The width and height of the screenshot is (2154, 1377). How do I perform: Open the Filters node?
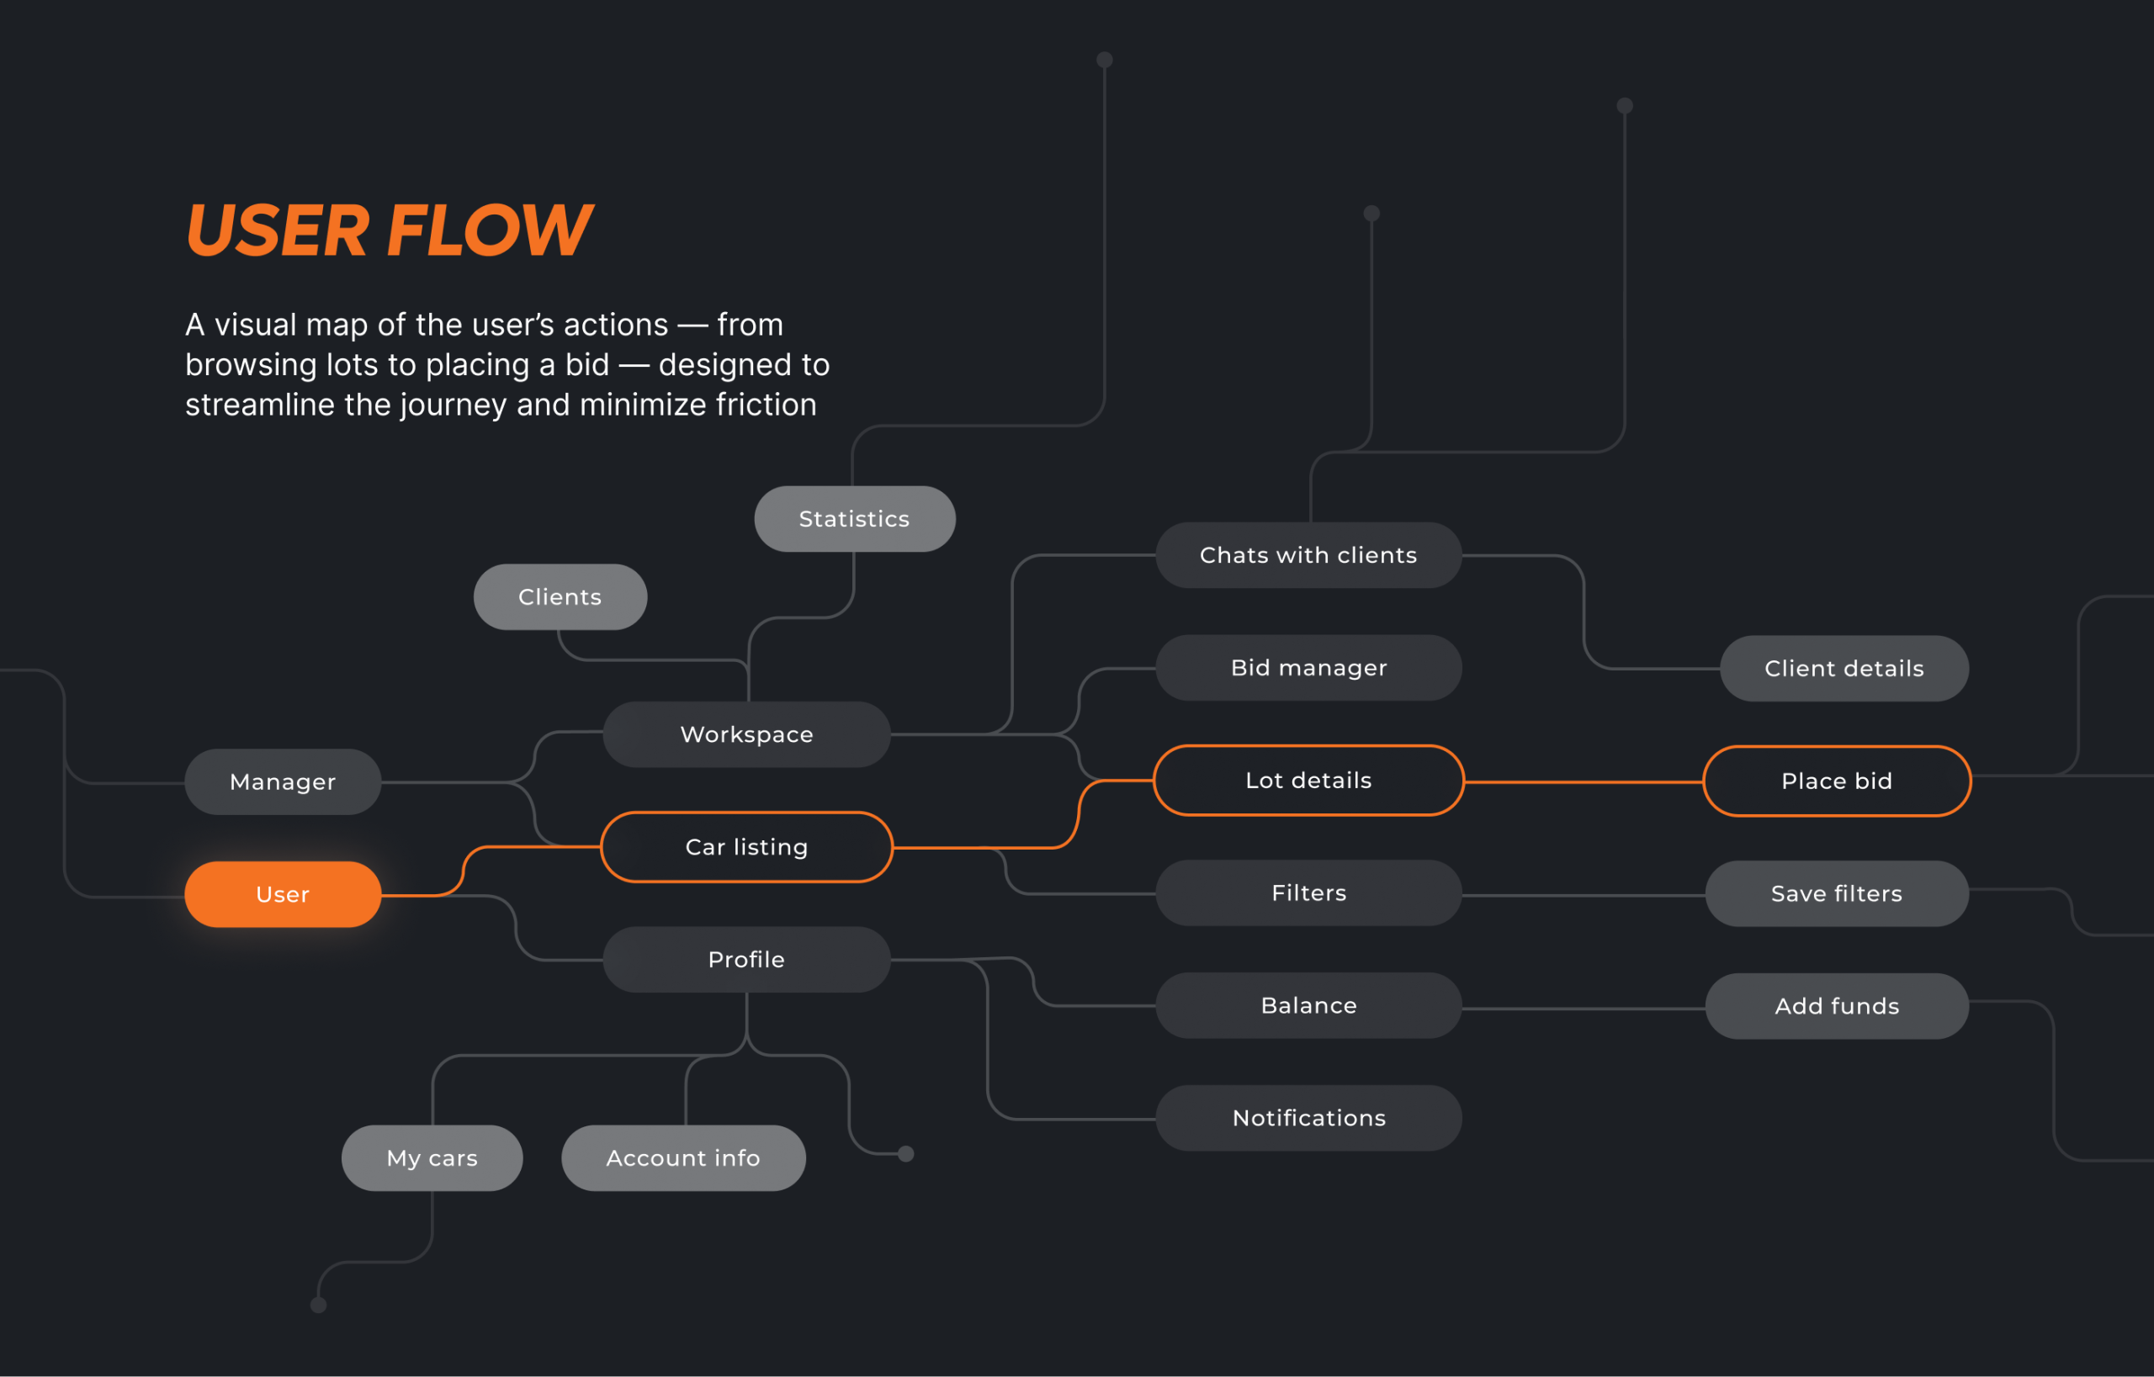[1308, 893]
